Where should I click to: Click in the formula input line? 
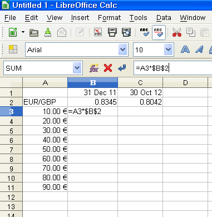(173, 68)
